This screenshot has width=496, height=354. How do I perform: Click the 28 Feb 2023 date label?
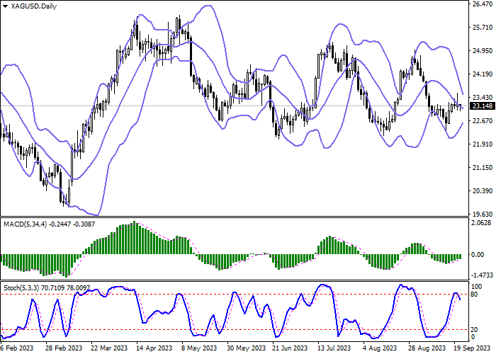tap(64, 348)
